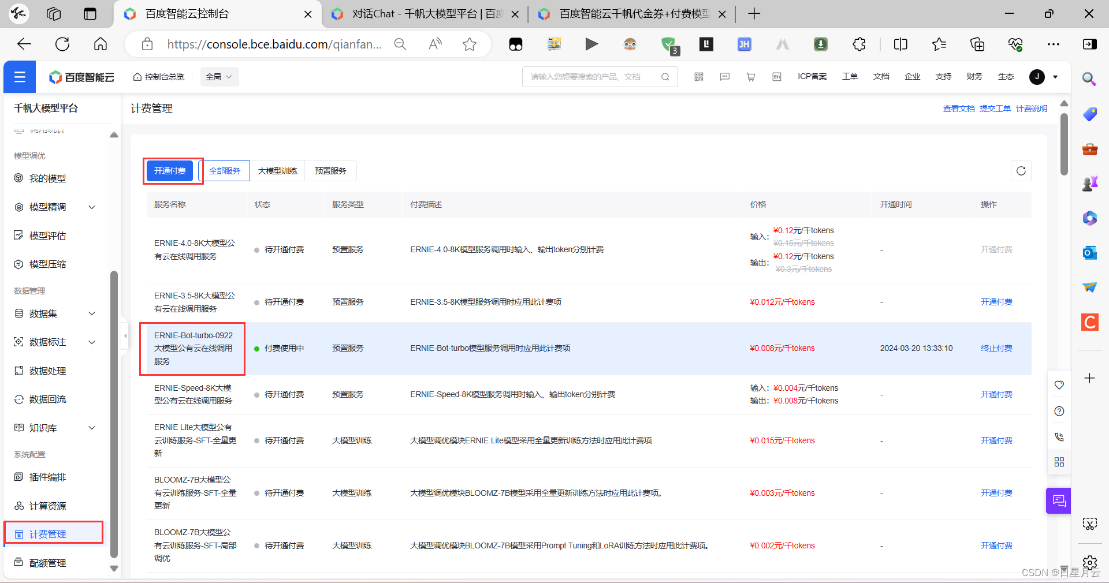Select the 大模型训练 tab
The width and height of the screenshot is (1109, 583).
coord(277,171)
